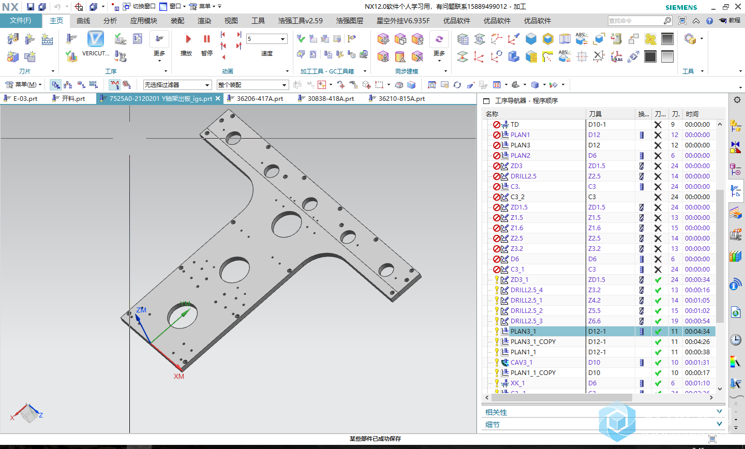Open the History clock sidebar icon
The image size is (745, 449).
point(735,340)
